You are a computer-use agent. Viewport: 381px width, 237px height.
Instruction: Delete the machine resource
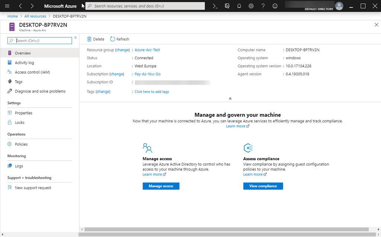96,39
